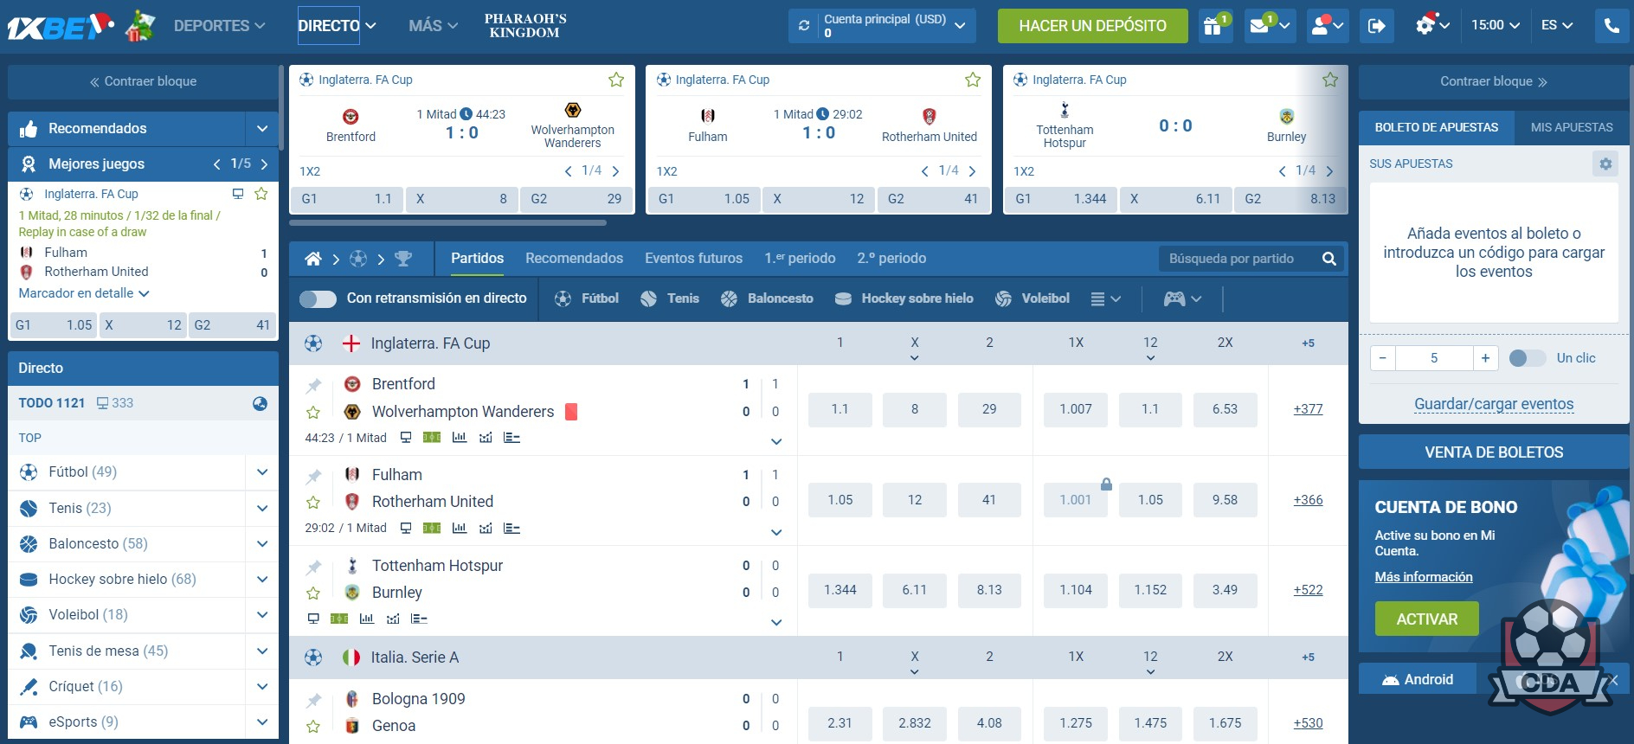This screenshot has width=1634, height=744.
Task: Favorite the Tottenham top card star
Action: pos(1330,80)
